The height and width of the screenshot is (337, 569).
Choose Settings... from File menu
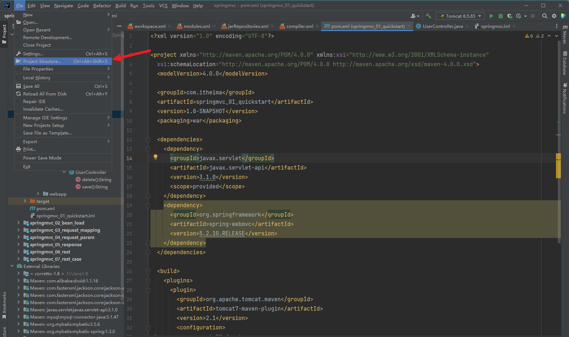click(x=63, y=54)
